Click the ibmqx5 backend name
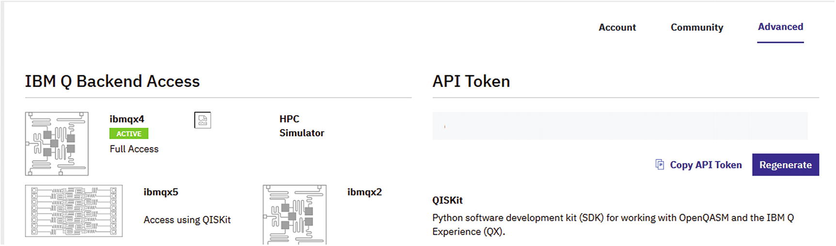The height and width of the screenshot is (246, 836). (161, 192)
